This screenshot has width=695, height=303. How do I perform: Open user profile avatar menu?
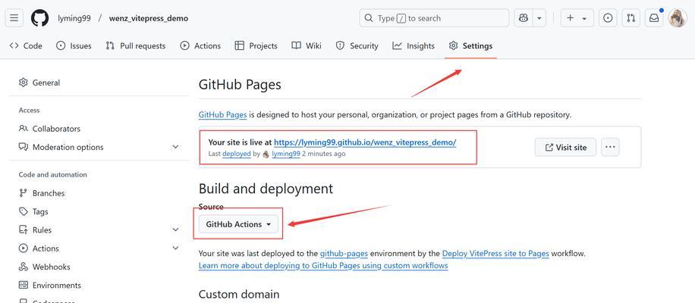678,18
